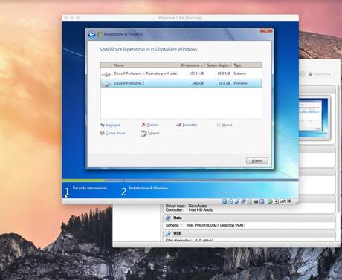
Task: Click the 86.0 MB free space value
Action: point(224,74)
